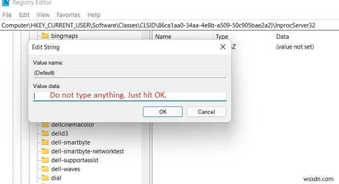Screen dimensions: 339x184
Task: Select dell-waves key label
Action: pos(65,169)
